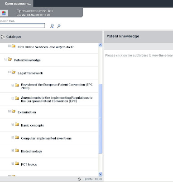Select Patent knowledge in the catalogue
173x182 pixels.
[27, 60]
